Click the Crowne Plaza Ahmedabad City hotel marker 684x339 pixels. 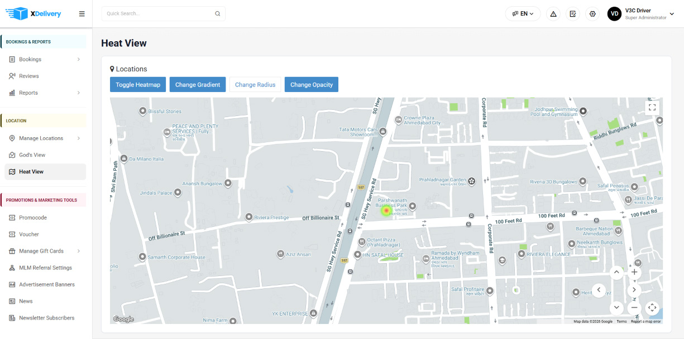398,120
